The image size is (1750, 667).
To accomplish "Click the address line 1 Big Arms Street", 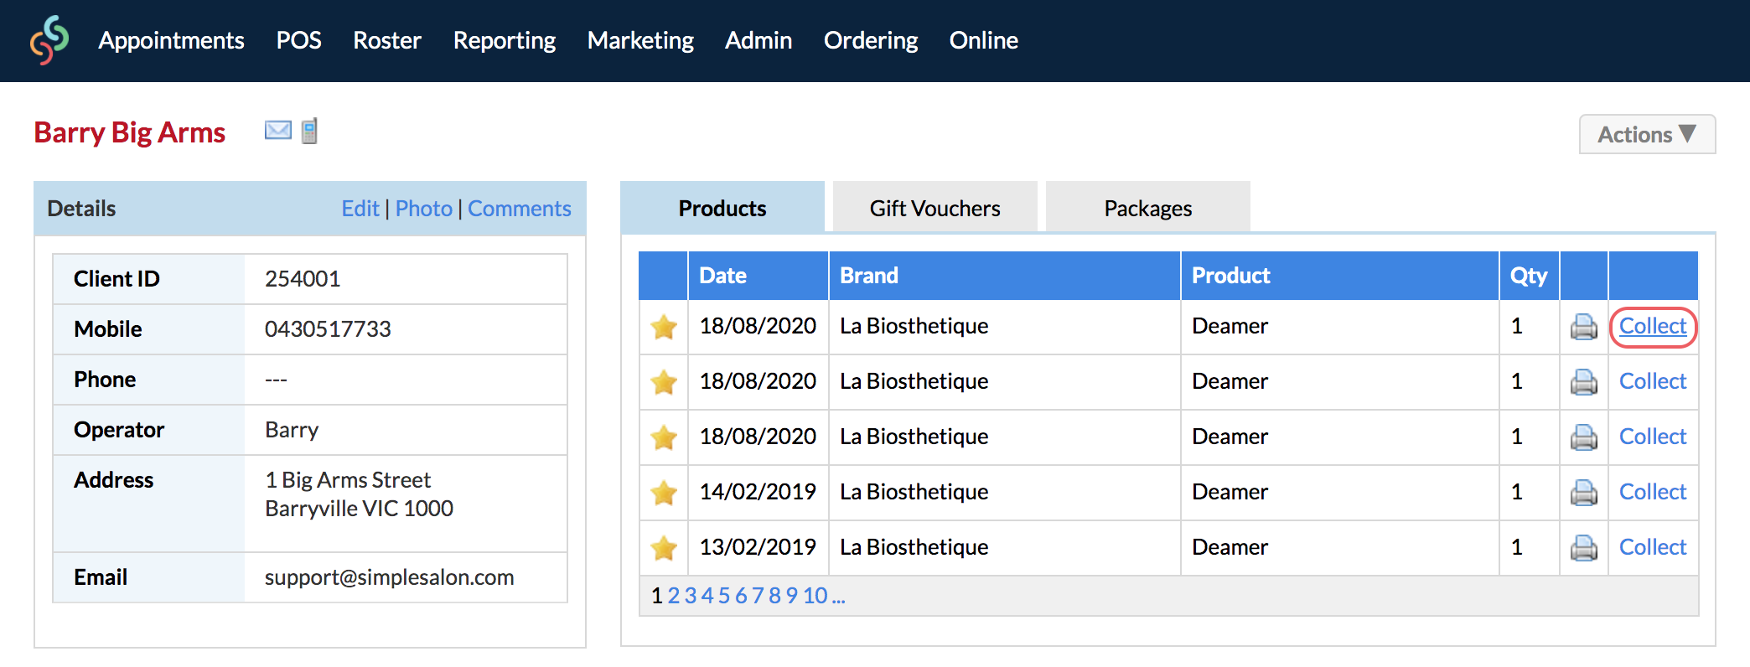I will click(x=348, y=480).
